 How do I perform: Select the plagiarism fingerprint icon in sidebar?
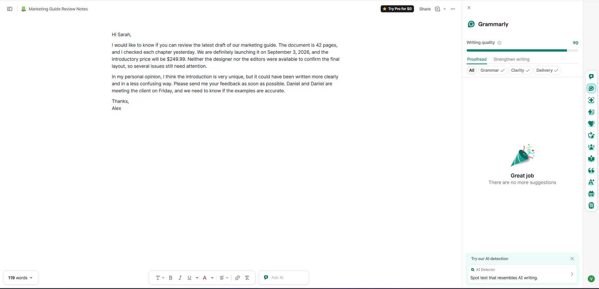tap(591, 205)
